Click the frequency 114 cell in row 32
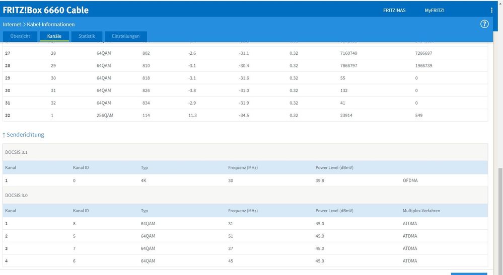Screen dimensions: 503x275 tap(147, 115)
